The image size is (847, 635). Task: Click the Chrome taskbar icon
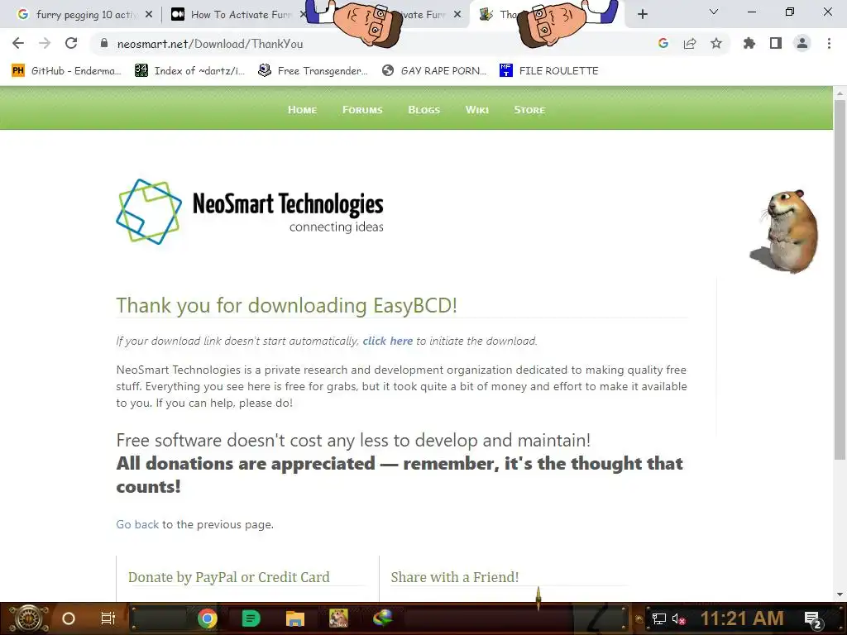(x=208, y=618)
